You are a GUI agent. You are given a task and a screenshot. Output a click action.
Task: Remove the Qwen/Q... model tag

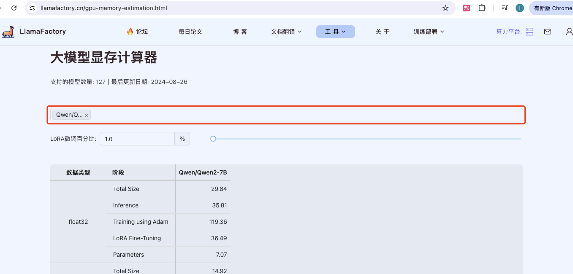pos(87,115)
